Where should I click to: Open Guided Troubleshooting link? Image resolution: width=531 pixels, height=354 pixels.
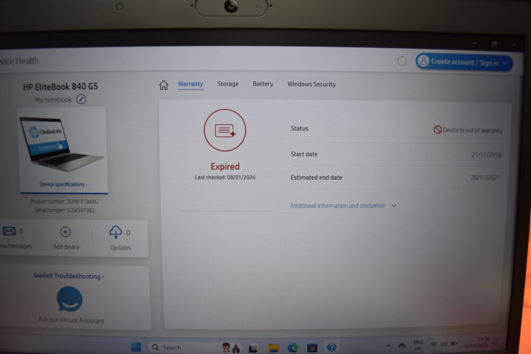[x=68, y=276]
